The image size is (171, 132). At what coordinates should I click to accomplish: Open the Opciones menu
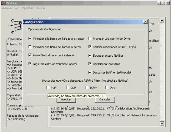tap(28, 8)
